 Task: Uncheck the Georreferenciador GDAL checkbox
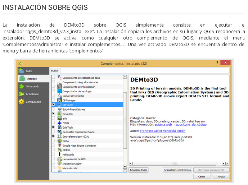[54, 136]
